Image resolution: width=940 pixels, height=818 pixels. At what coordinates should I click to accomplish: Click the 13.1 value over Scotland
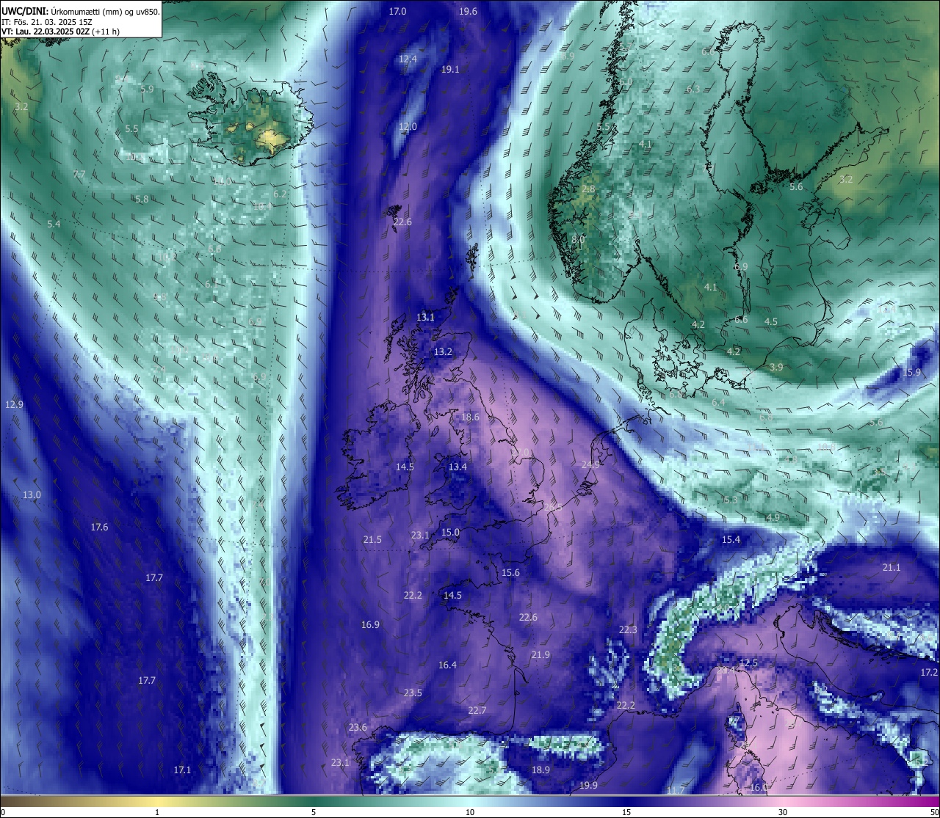click(425, 318)
